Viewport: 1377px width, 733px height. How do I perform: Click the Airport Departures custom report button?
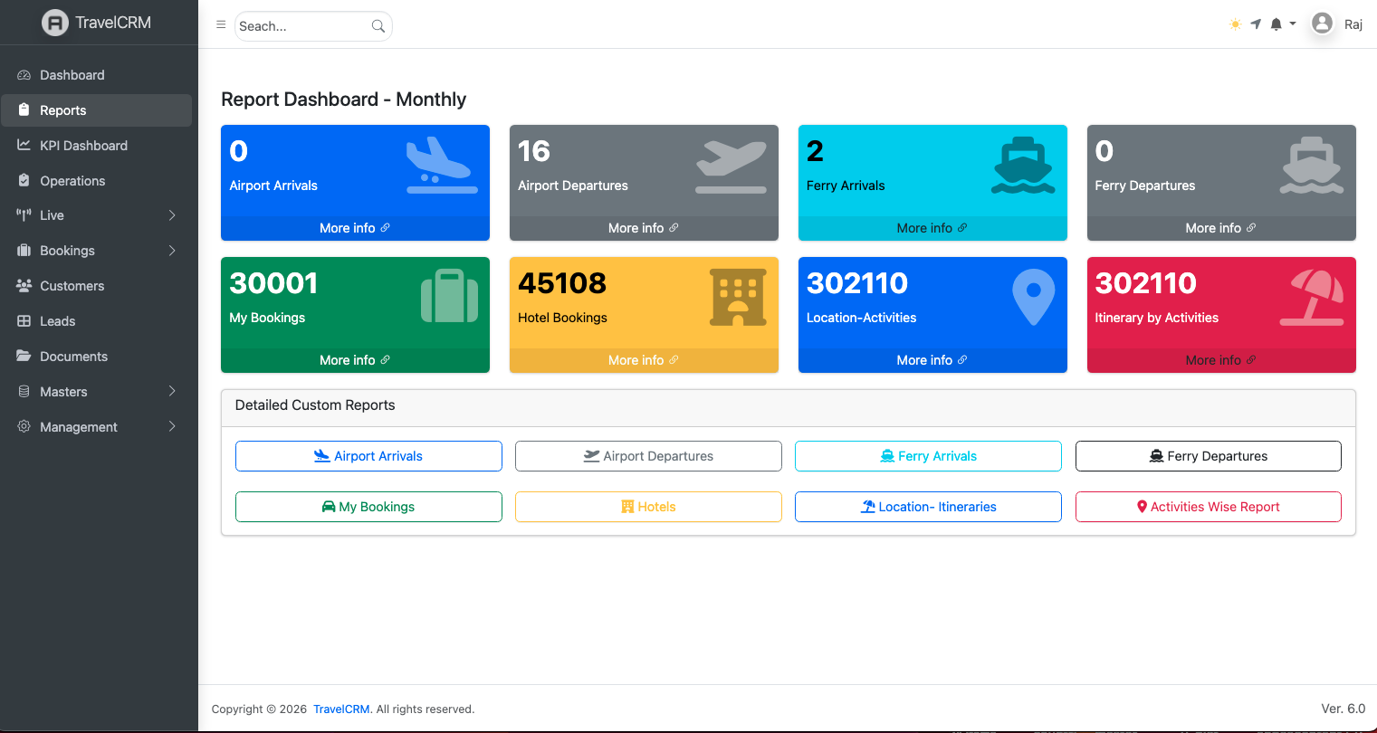[x=648, y=456]
